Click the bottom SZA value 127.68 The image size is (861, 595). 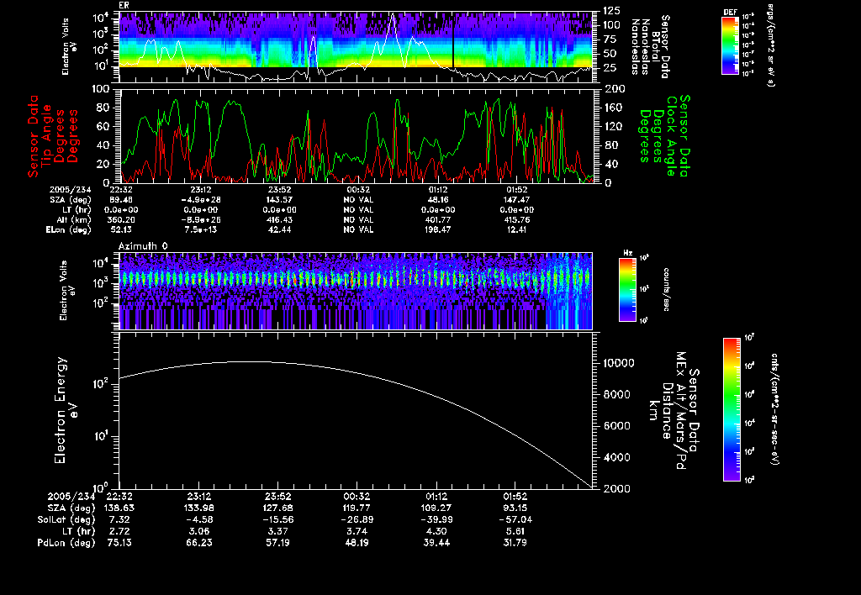coord(277,508)
